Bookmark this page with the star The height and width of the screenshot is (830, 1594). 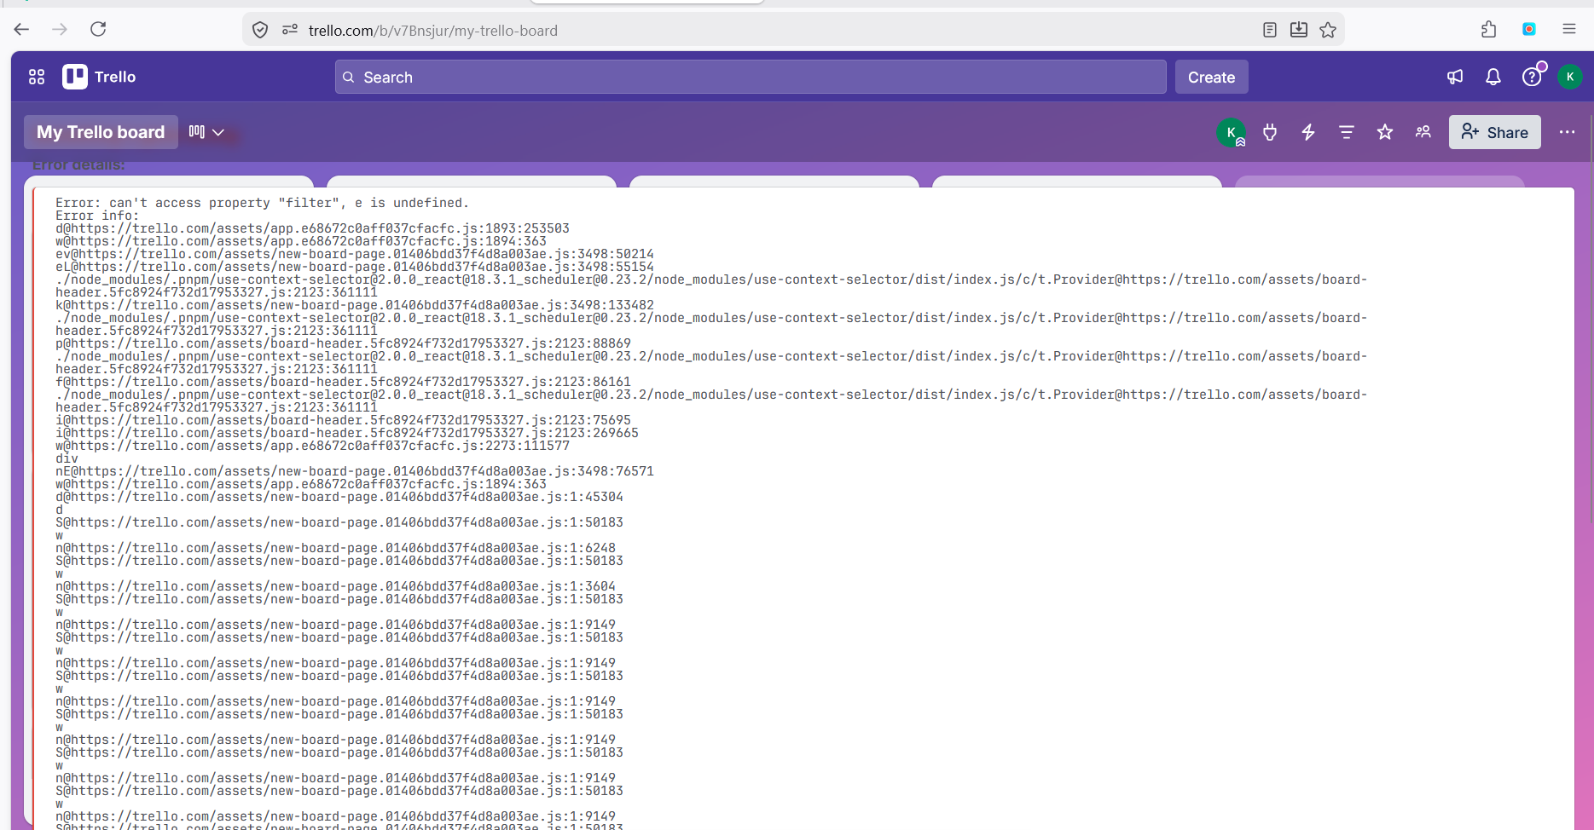pyautogui.click(x=1328, y=30)
